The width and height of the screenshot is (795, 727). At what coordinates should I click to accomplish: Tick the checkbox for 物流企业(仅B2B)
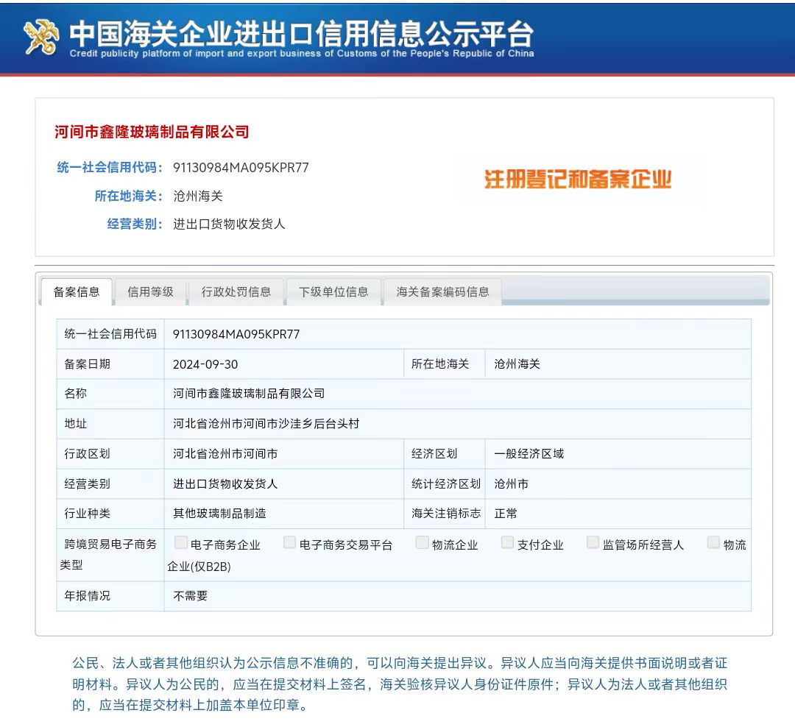[713, 542]
